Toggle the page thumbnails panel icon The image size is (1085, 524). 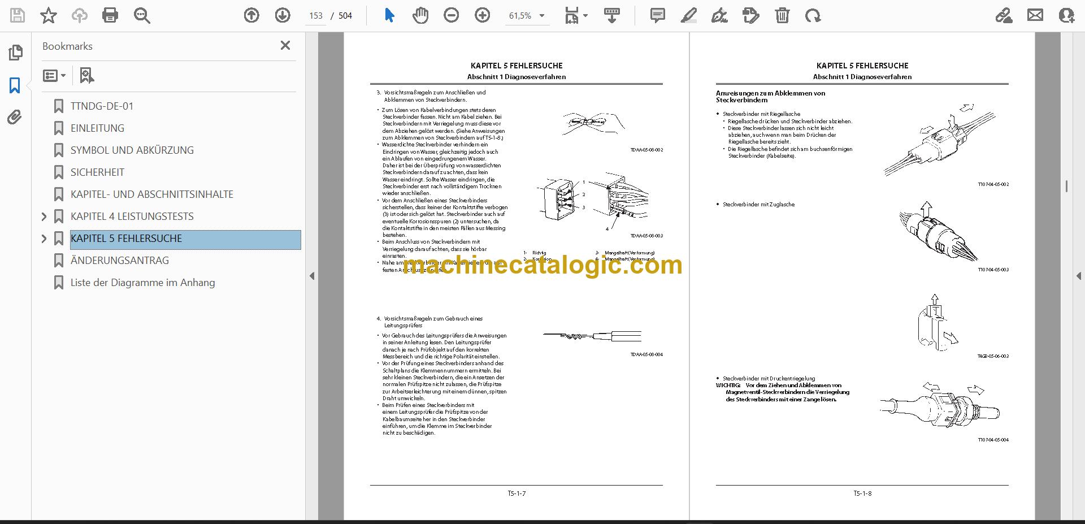pyautogui.click(x=15, y=53)
